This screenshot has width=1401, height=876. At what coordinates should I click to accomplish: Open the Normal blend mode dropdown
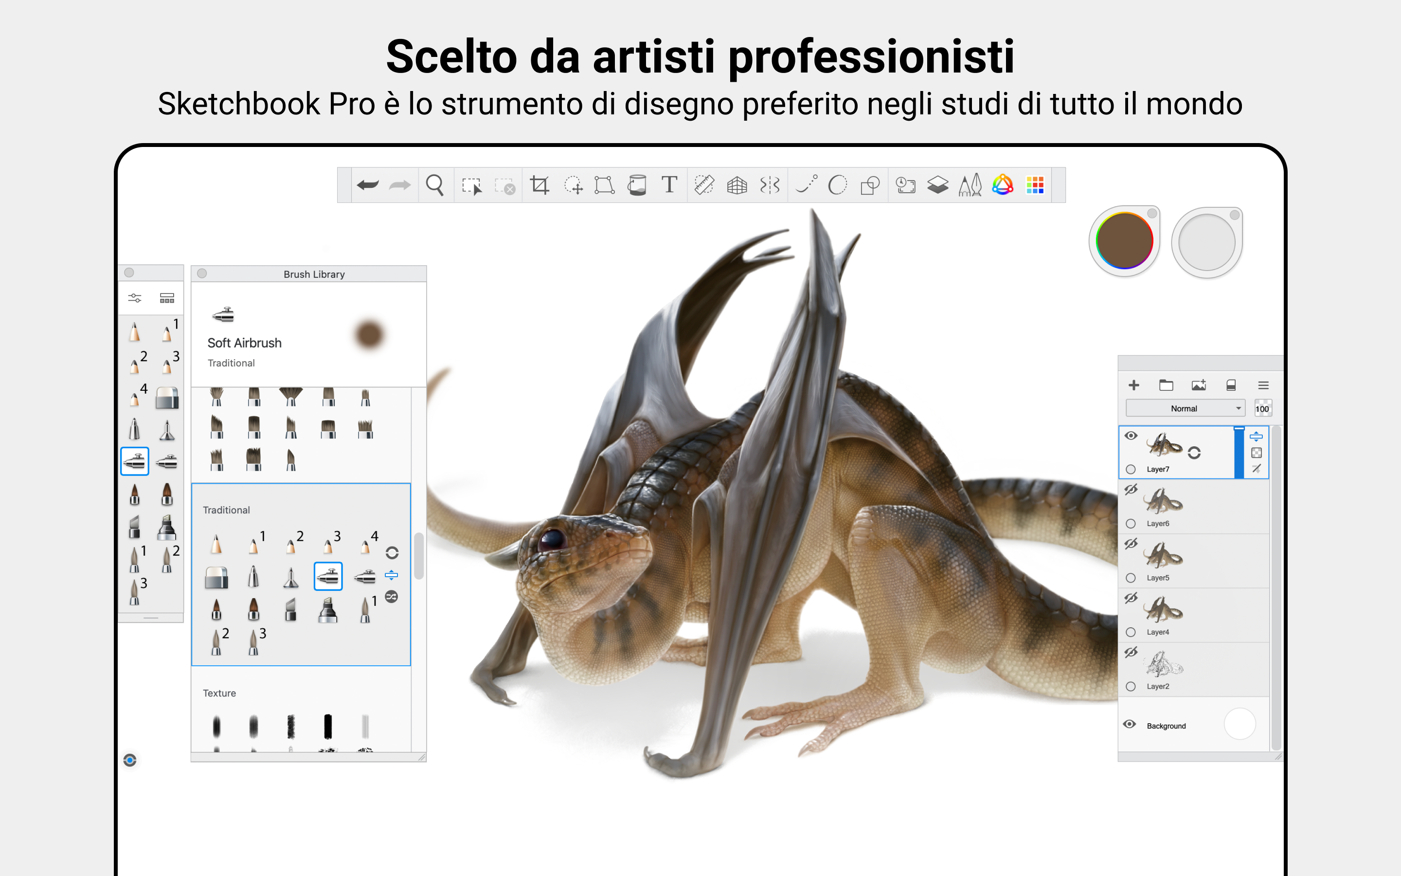tap(1185, 408)
